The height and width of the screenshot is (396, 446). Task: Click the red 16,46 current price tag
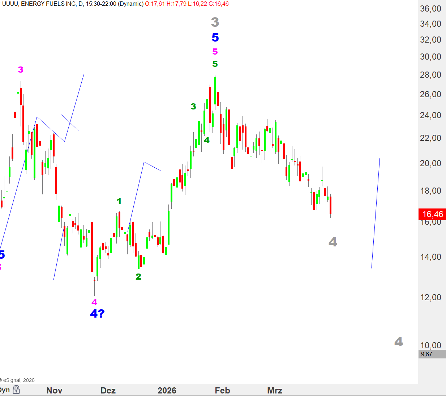pyautogui.click(x=432, y=214)
